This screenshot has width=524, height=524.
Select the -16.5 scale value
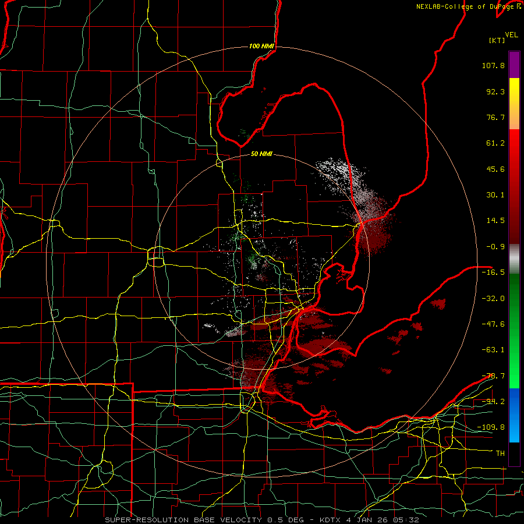tap(493, 272)
